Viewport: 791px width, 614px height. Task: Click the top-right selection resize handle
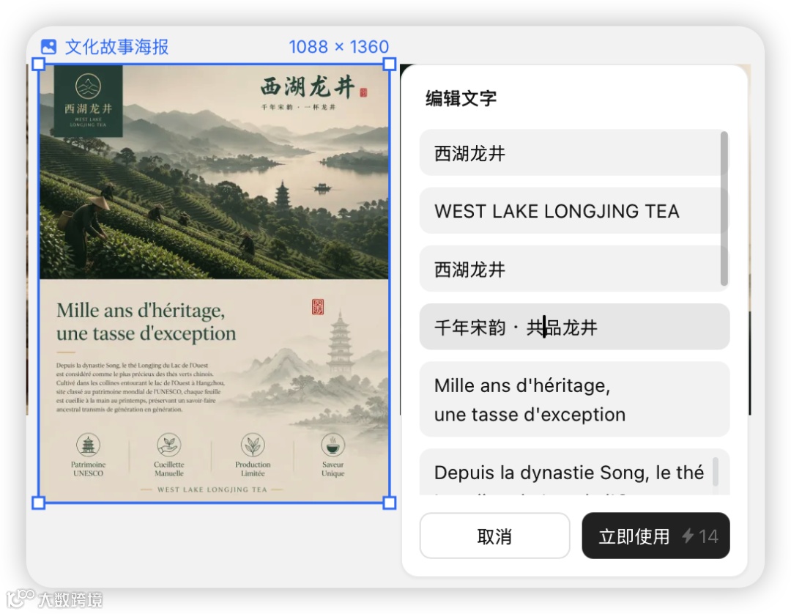[x=390, y=64]
